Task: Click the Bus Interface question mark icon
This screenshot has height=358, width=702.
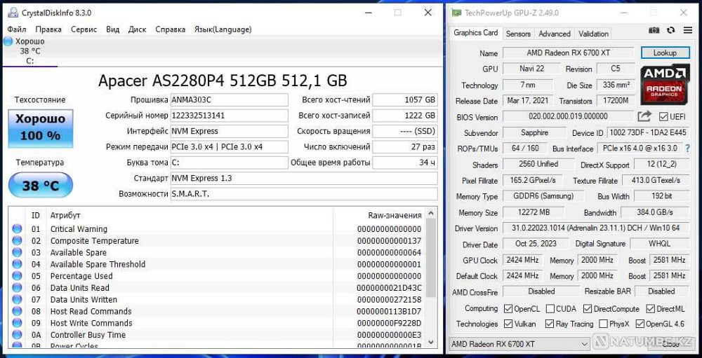Action: coord(688,148)
